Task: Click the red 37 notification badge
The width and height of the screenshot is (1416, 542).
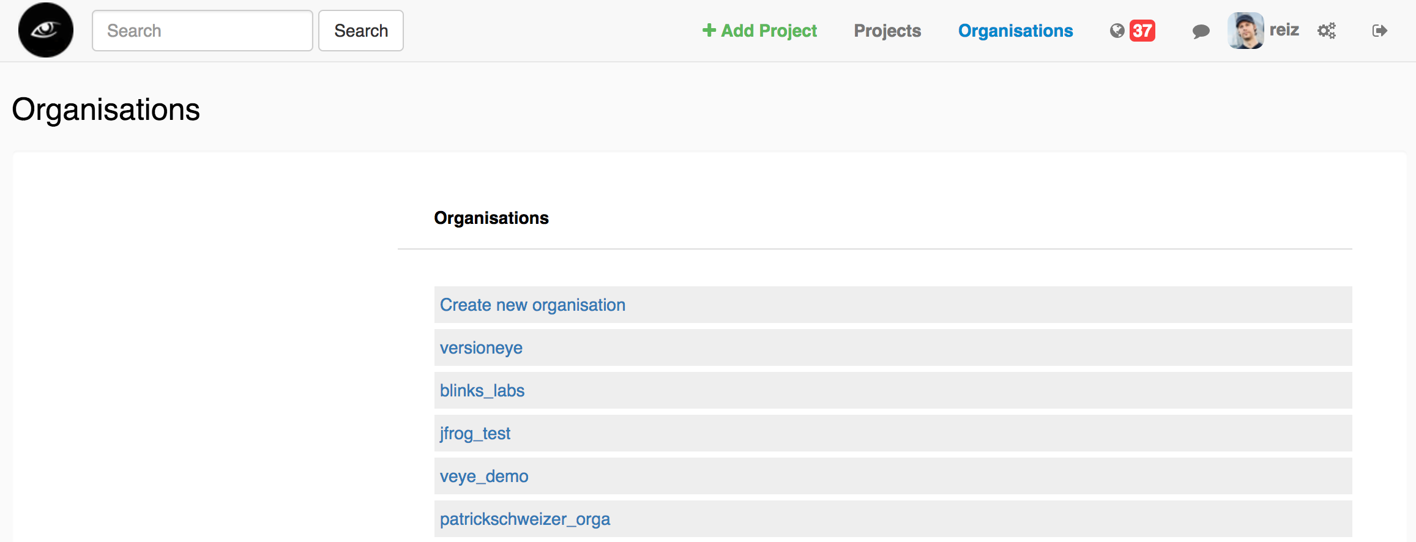Action: coord(1142,31)
